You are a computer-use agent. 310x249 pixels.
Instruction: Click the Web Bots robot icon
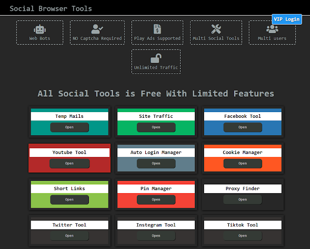tap(40, 29)
